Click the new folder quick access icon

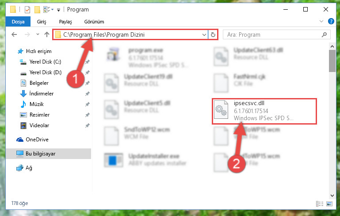click(37, 10)
